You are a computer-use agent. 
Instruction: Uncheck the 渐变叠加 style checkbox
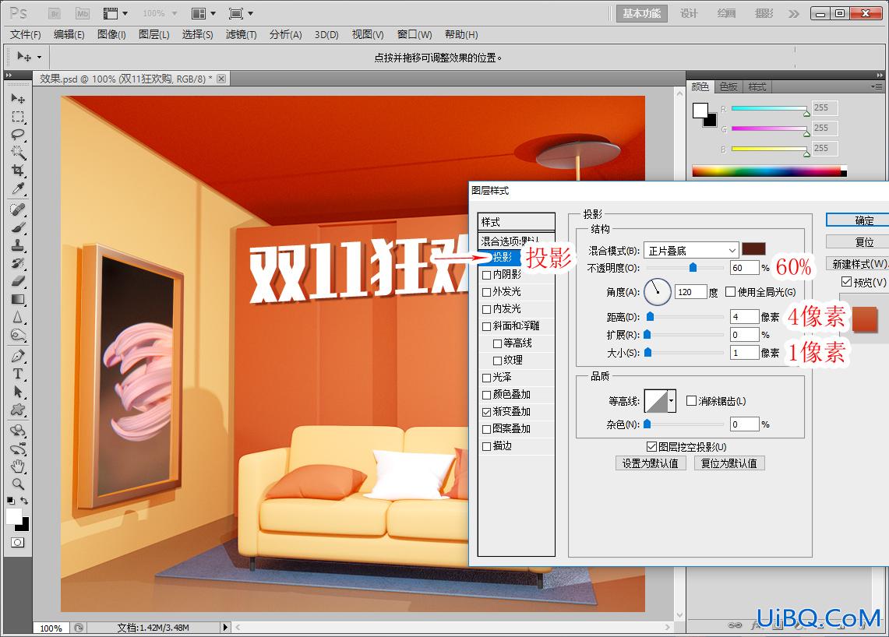486,412
